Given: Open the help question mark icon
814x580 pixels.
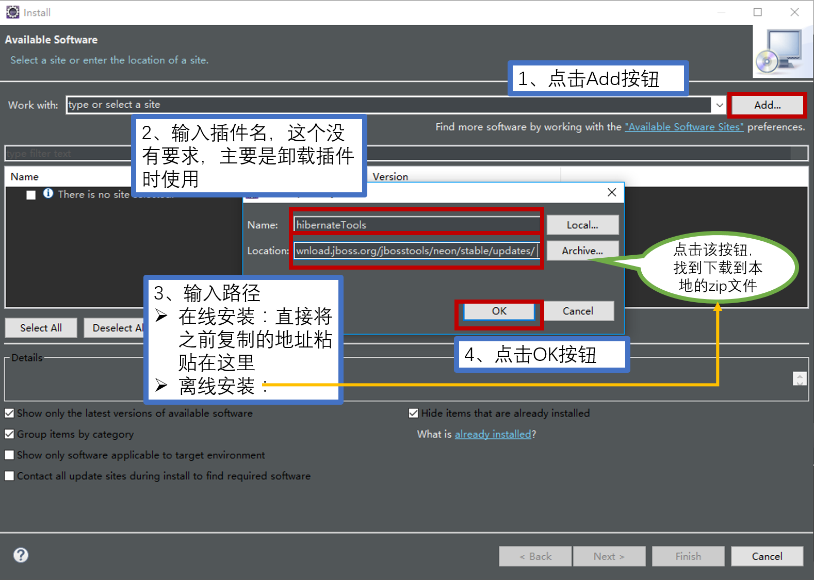Looking at the screenshot, I should click(21, 555).
